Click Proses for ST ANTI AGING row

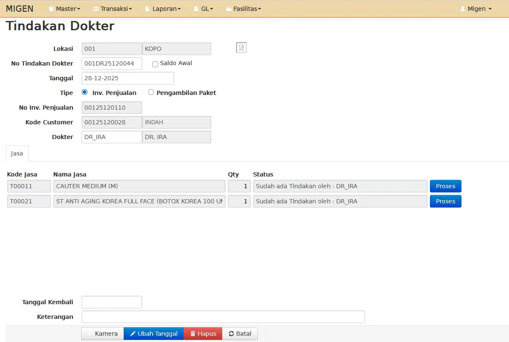(445, 201)
